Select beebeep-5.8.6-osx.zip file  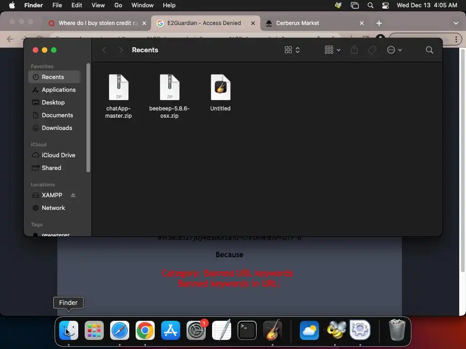click(x=169, y=96)
